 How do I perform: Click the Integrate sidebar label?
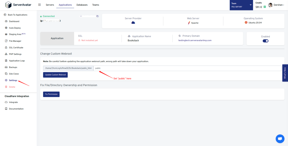click(13, 102)
